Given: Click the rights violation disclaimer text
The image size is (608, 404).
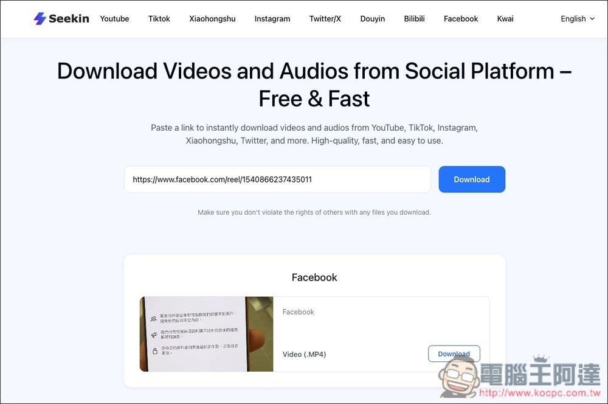Looking at the screenshot, I should click(314, 212).
